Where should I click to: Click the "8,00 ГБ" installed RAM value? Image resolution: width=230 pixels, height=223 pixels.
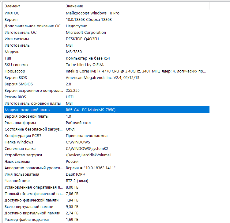[x=72, y=187]
